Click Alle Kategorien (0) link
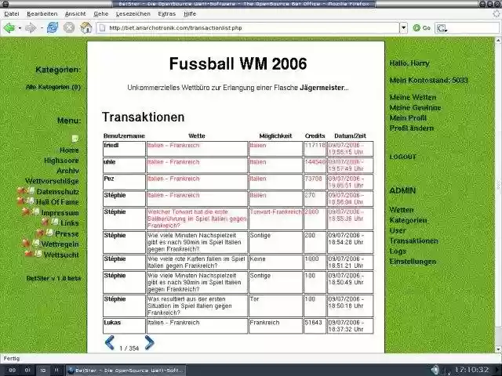The width and height of the screenshot is (502, 376). coord(53,87)
